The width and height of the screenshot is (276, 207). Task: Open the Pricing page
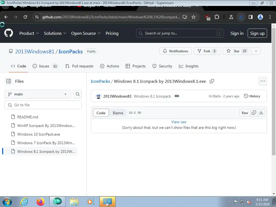112,33
